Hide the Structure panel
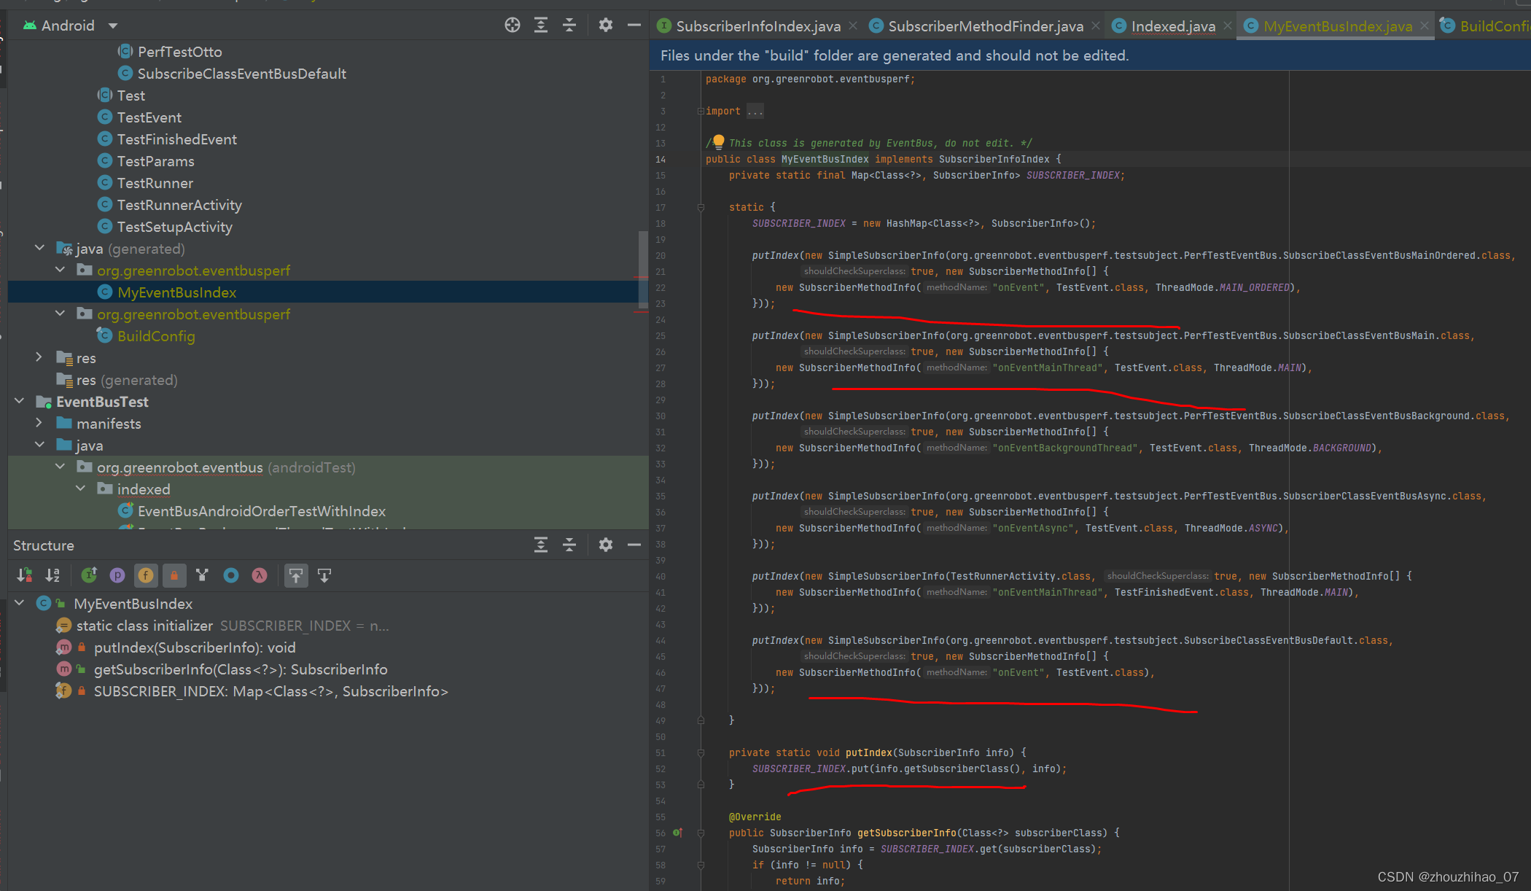1531x891 pixels. tap(634, 545)
